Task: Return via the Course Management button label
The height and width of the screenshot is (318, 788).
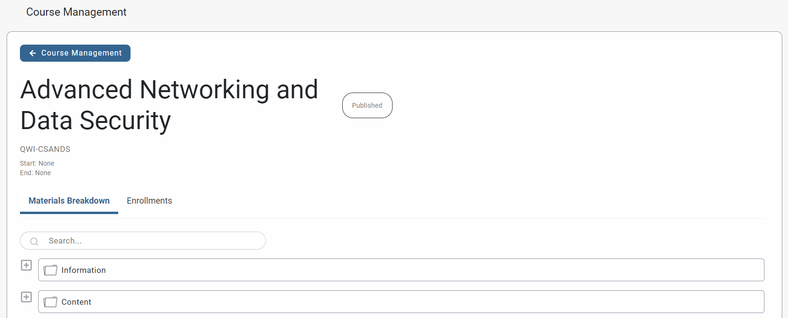Action: point(81,53)
